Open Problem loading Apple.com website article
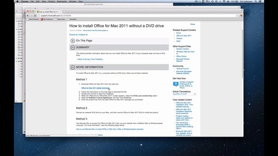Image resolution: width=278 pixels, height=156 pixels. click(184, 118)
